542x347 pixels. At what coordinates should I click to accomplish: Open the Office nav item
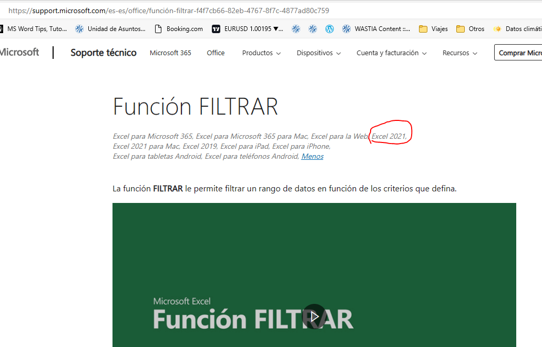216,53
